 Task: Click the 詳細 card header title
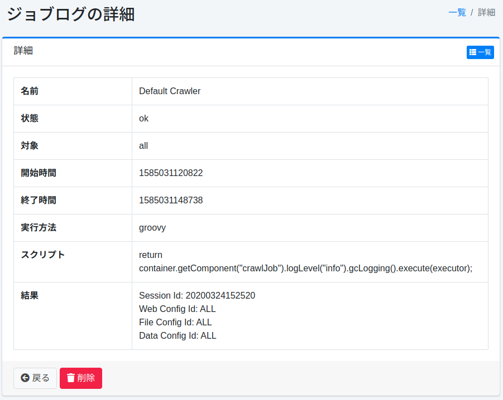coord(23,51)
